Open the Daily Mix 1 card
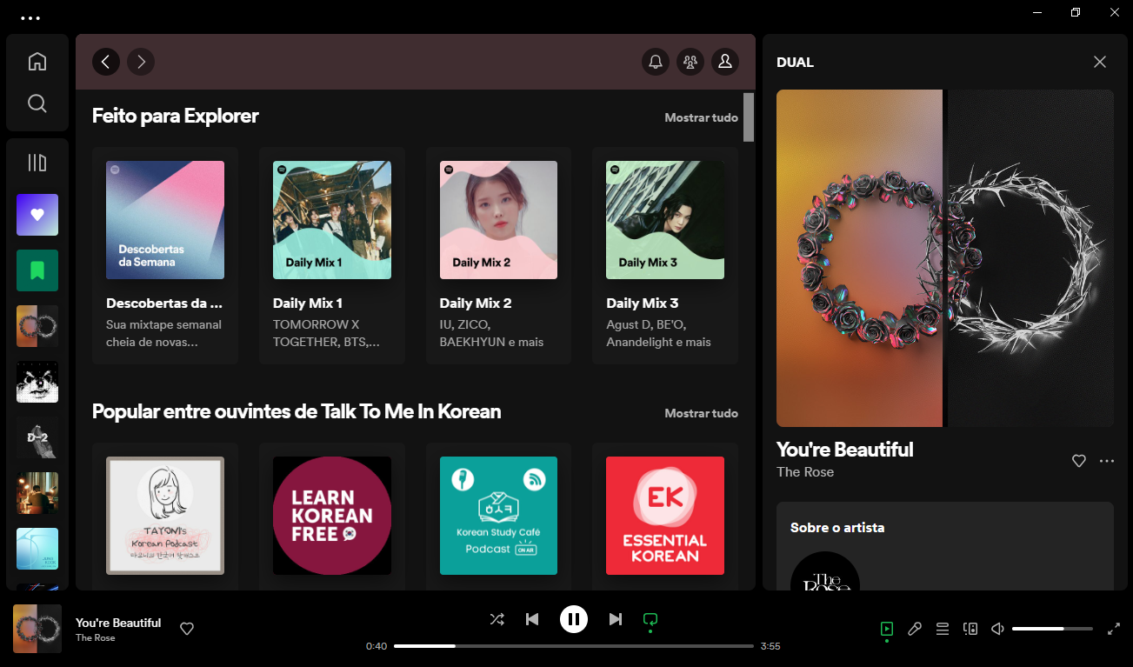 (x=332, y=256)
